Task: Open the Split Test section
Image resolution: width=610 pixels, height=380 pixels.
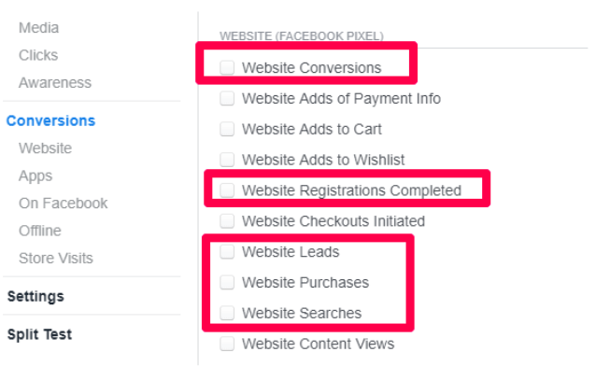Action: (x=39, y=334)
